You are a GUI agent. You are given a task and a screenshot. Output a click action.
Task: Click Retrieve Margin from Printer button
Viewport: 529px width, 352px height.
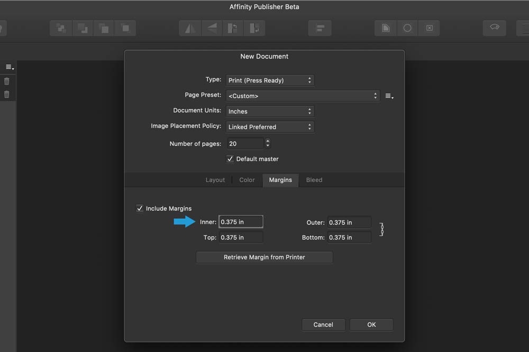(264, 257)
